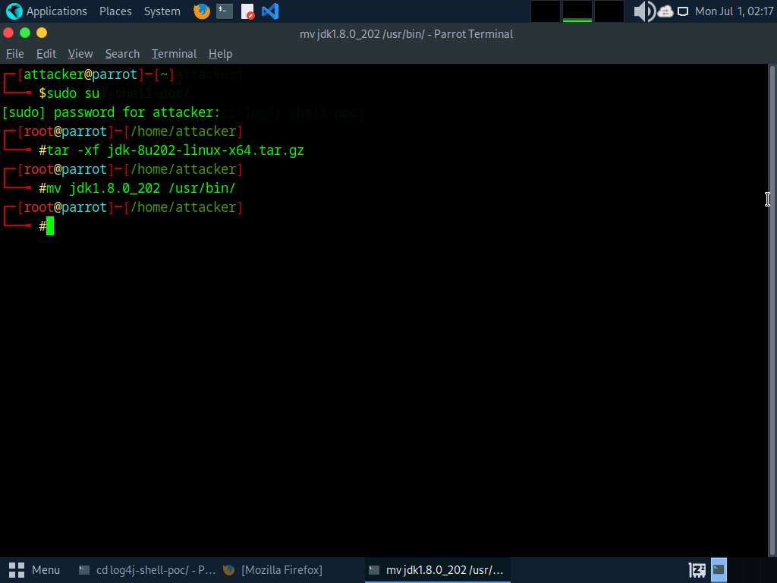Open the View menu
The width and height of the screenshot is (777, 583).
point(80,54)
